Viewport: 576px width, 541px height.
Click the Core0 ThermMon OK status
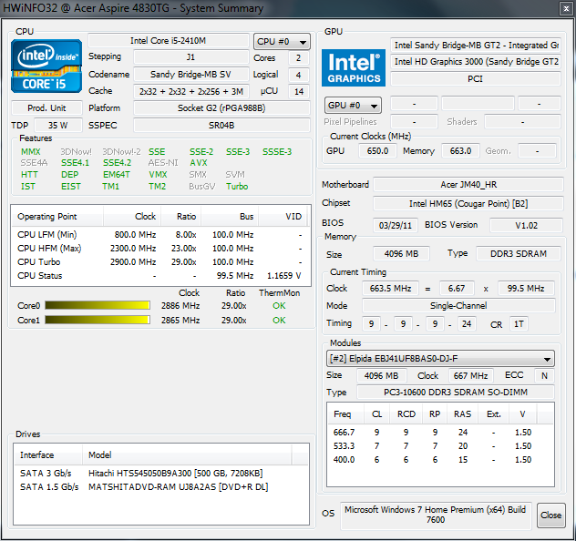coord(279,306)
